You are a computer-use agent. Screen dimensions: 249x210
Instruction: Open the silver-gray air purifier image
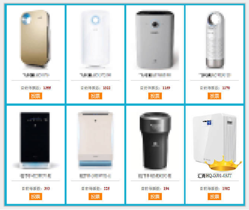(156, 40)
